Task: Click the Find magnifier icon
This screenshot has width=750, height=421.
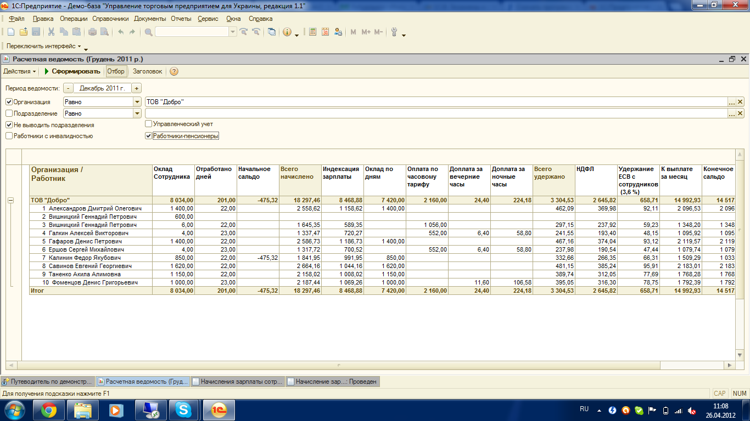Action: point(148,32)
